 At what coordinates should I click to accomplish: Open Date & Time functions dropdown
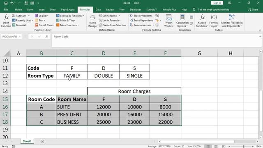point(44,25)
